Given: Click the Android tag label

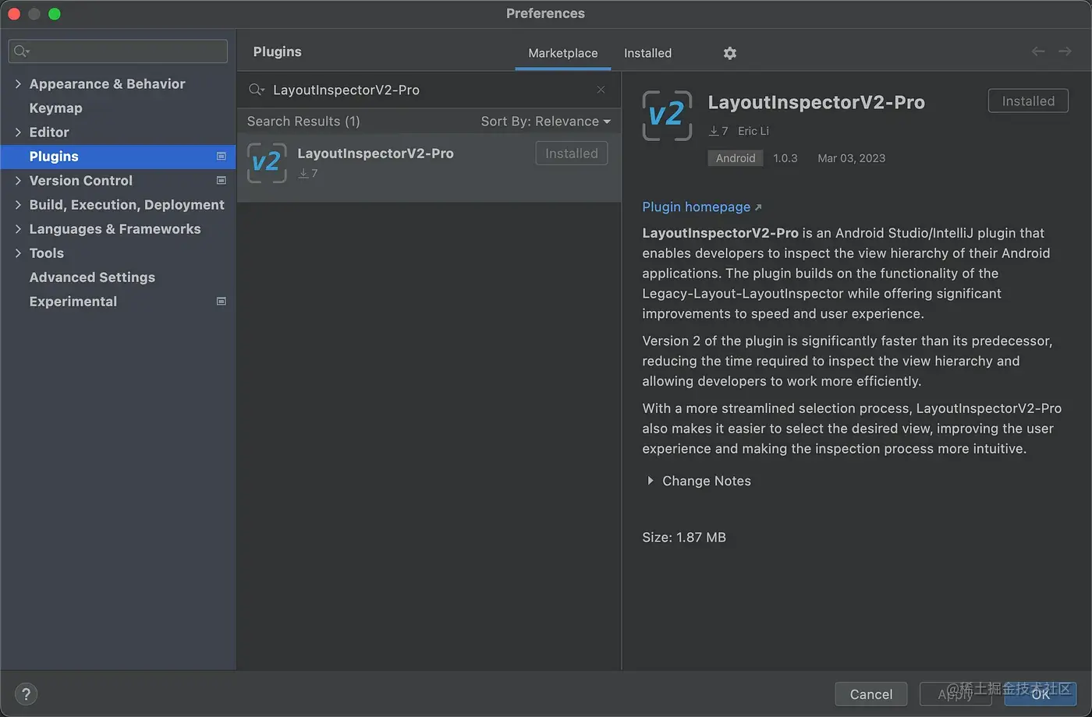Looking at the screenshot, I should (x=736, y=157).
